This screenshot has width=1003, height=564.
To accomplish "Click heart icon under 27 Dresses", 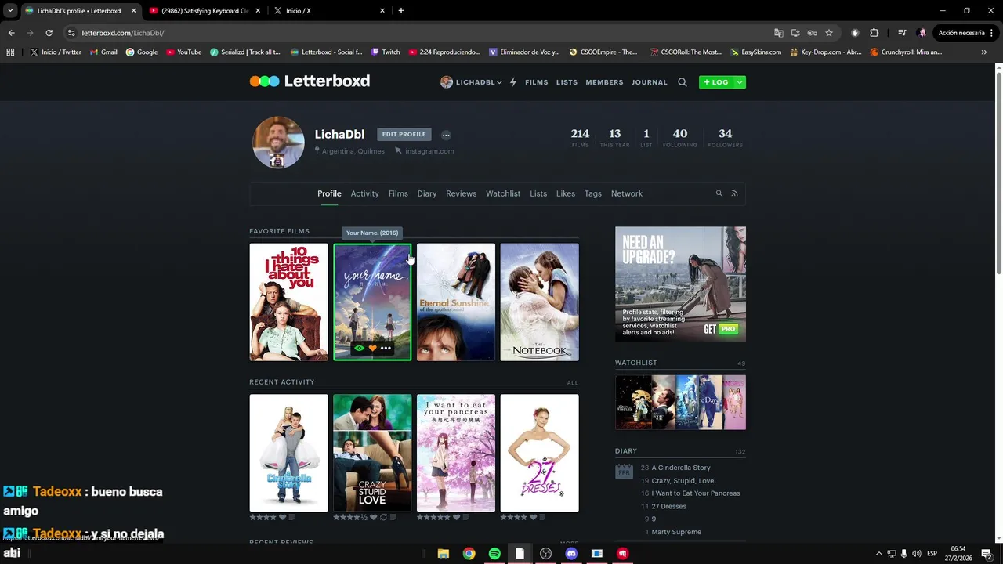I will pos(534,517).
